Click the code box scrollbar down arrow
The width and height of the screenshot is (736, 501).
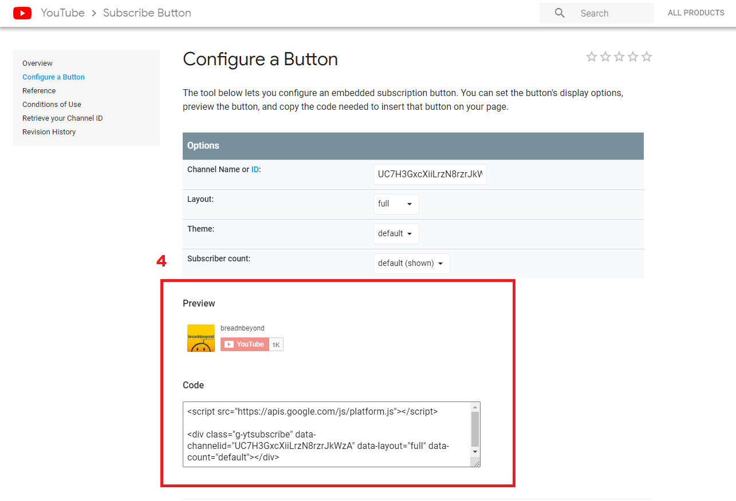[x=475, y=451]
